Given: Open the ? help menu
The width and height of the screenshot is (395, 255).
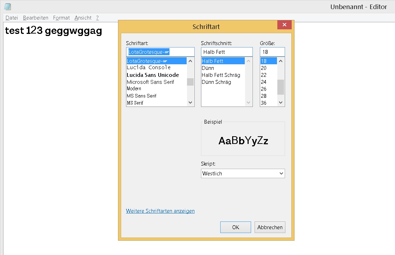Looking at the screenshot, I should click(97, 18).
